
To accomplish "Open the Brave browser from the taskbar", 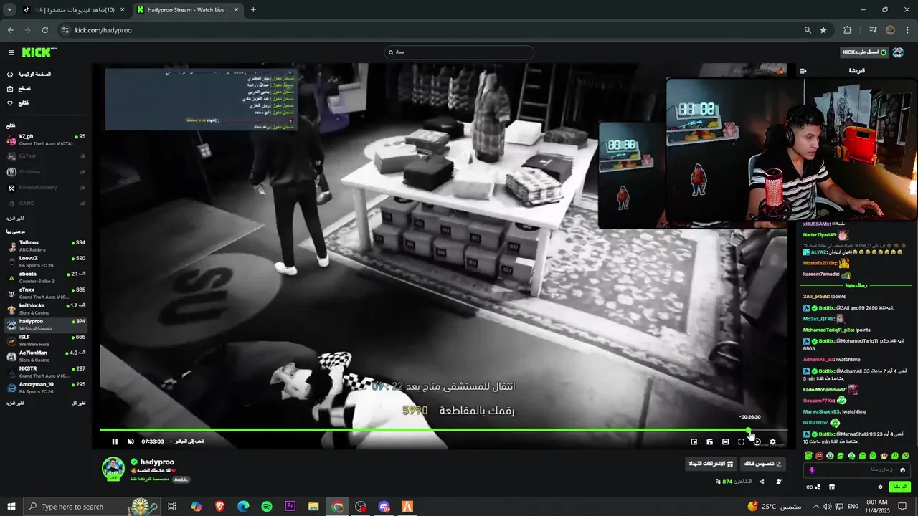I will [x=219, y=507].
